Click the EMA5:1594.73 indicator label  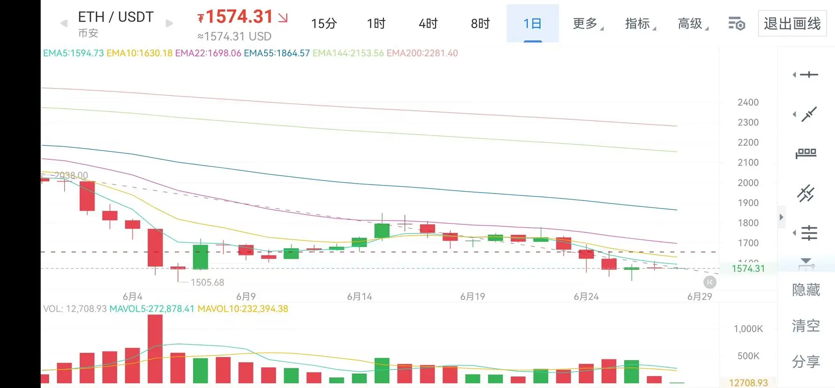[x=74, y=53]
